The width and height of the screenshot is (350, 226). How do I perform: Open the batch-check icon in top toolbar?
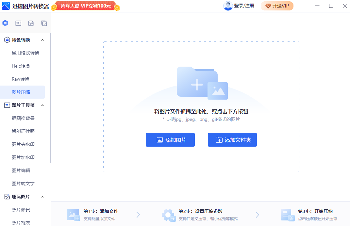point(44,23)
